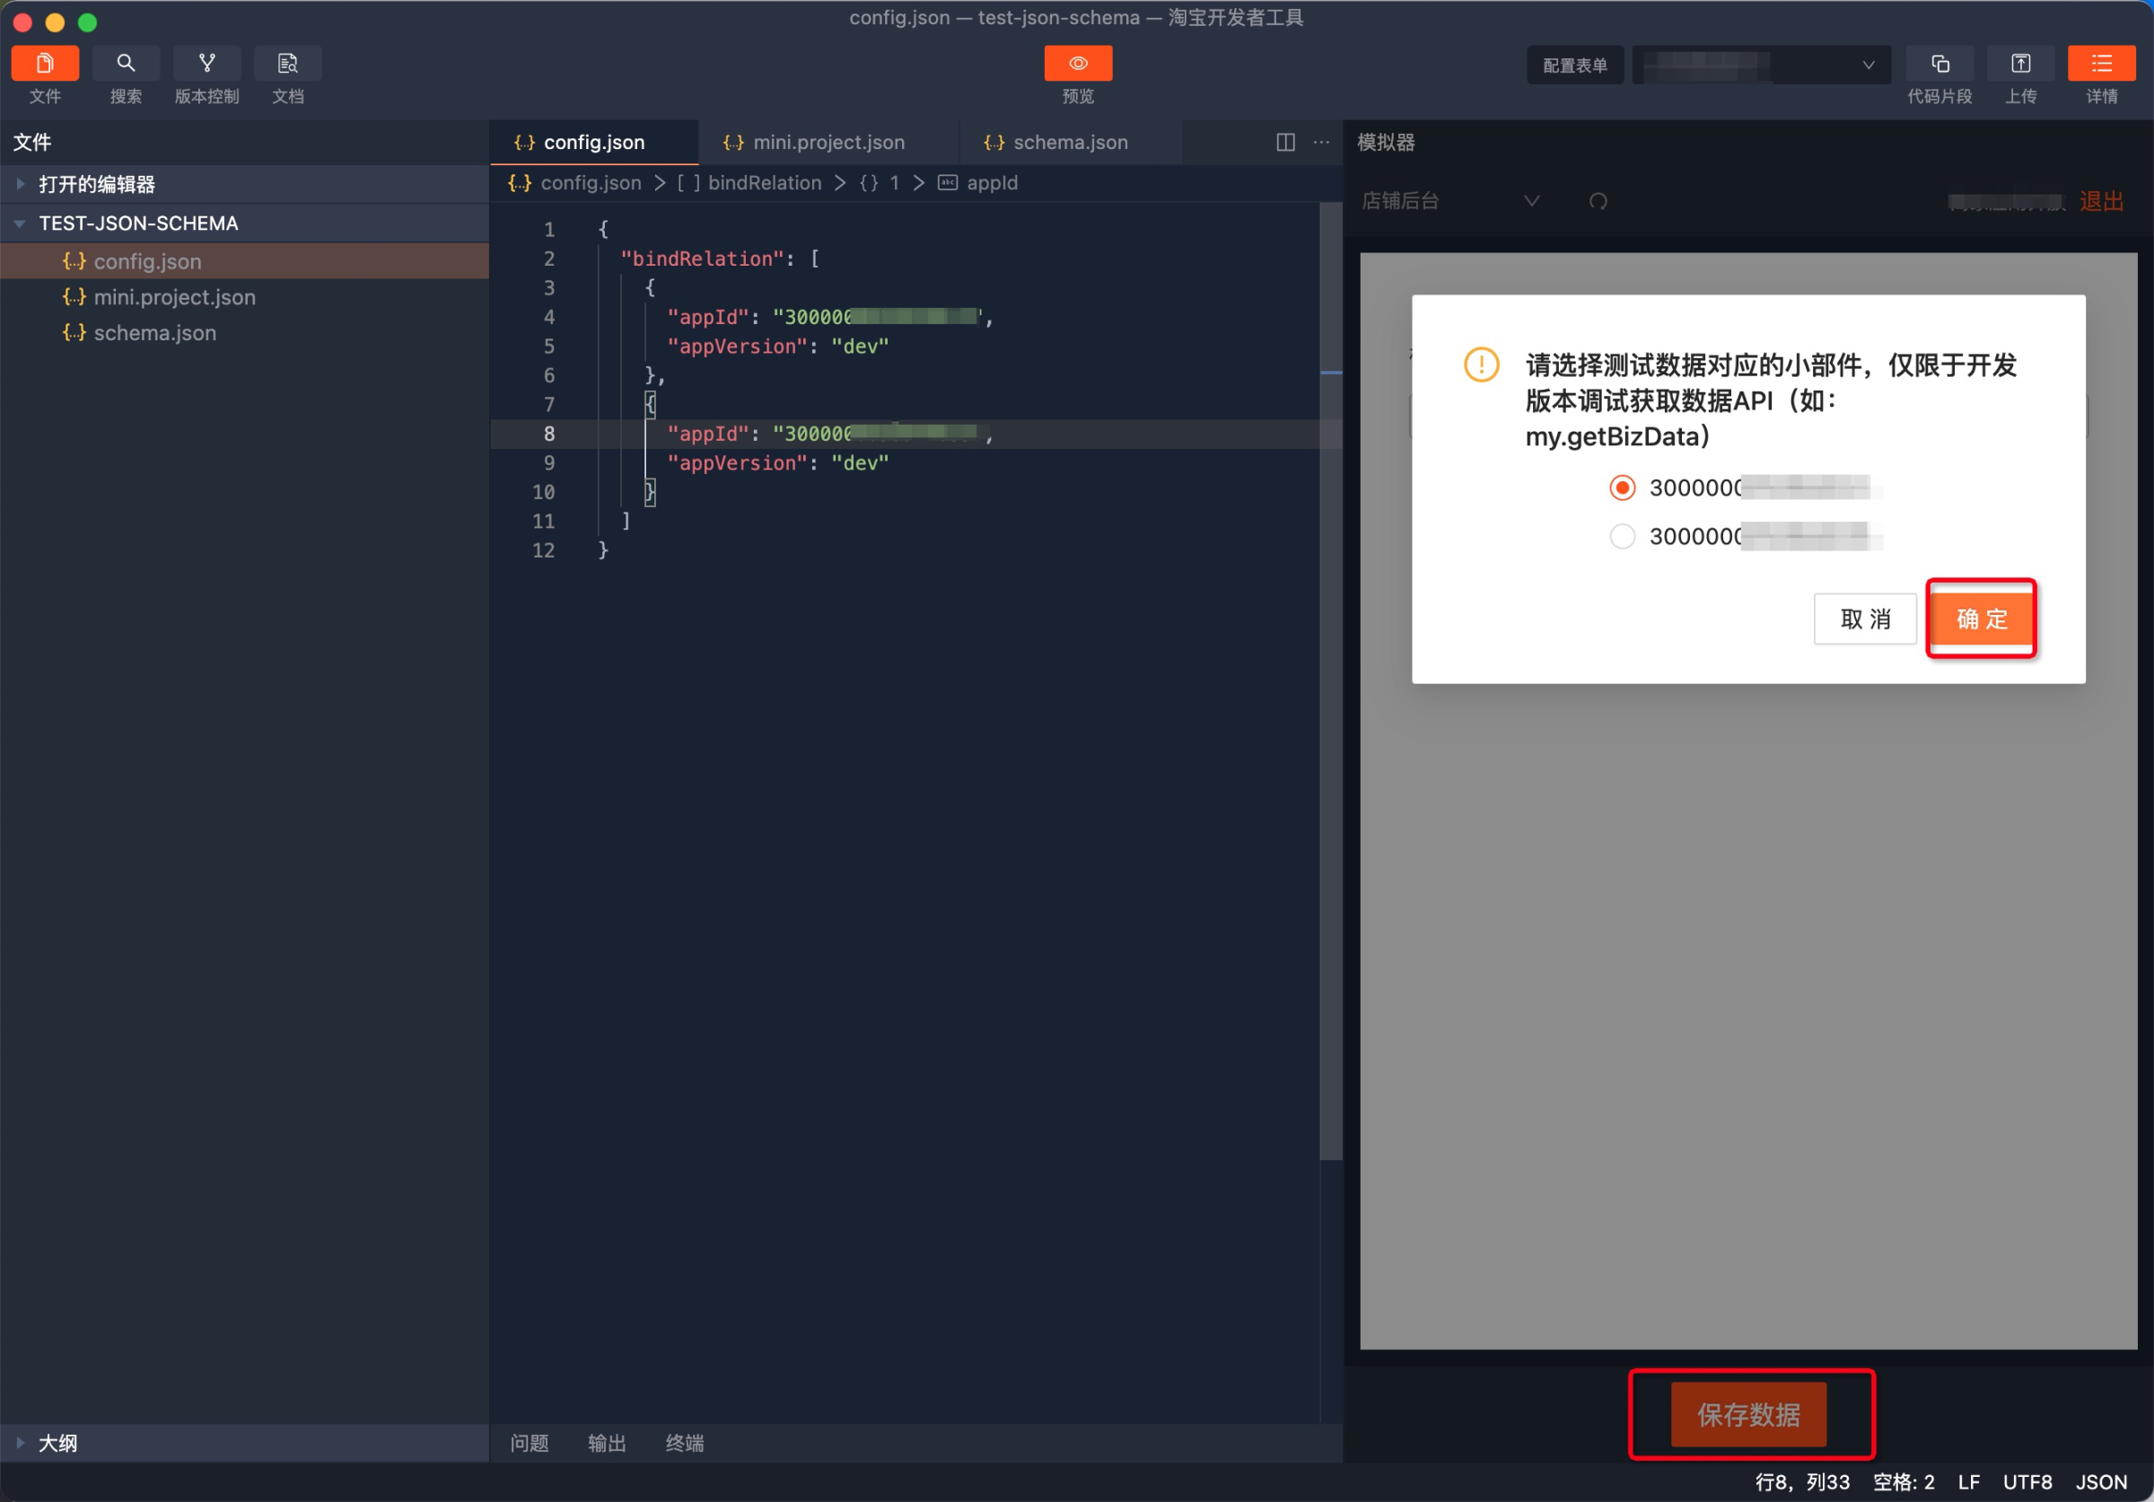Click the 保存数据 save data button
This screenshot has height=1502, width=2154.
tap(1748, 1414)
